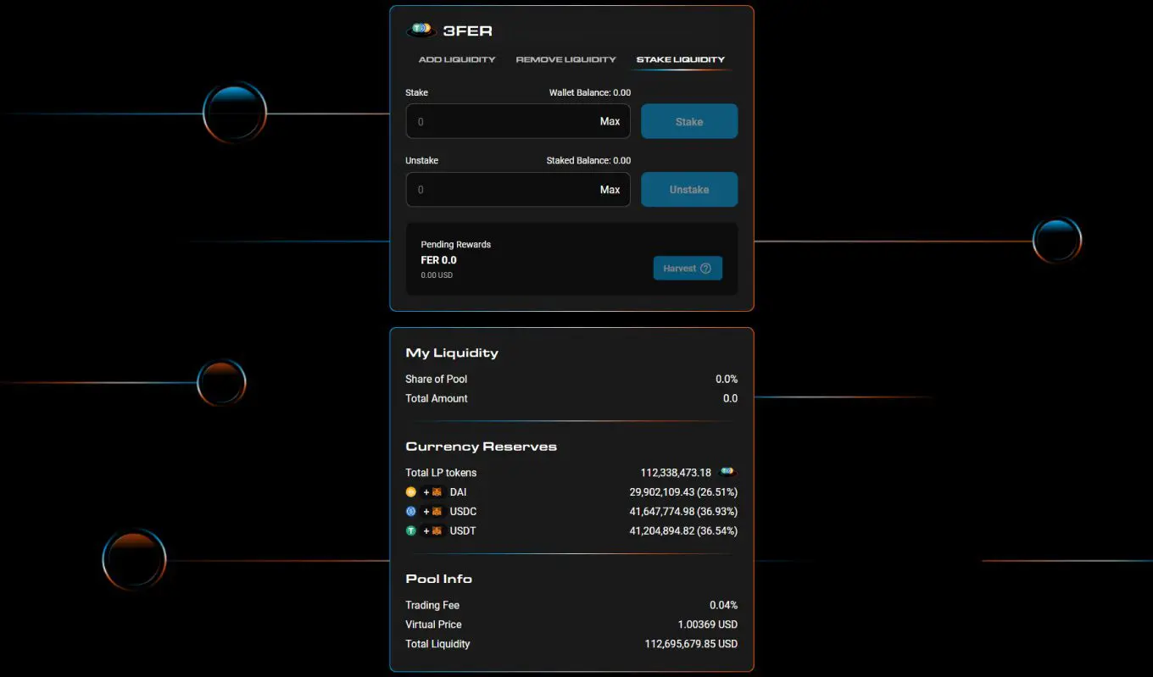
Task: Click the Wallet Balance: 0.00 text
Action: [x=590, y=92]
